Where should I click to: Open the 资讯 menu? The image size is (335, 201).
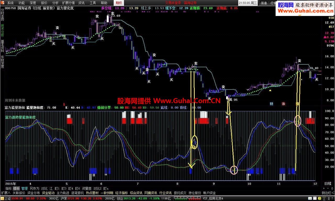point(81,3)
